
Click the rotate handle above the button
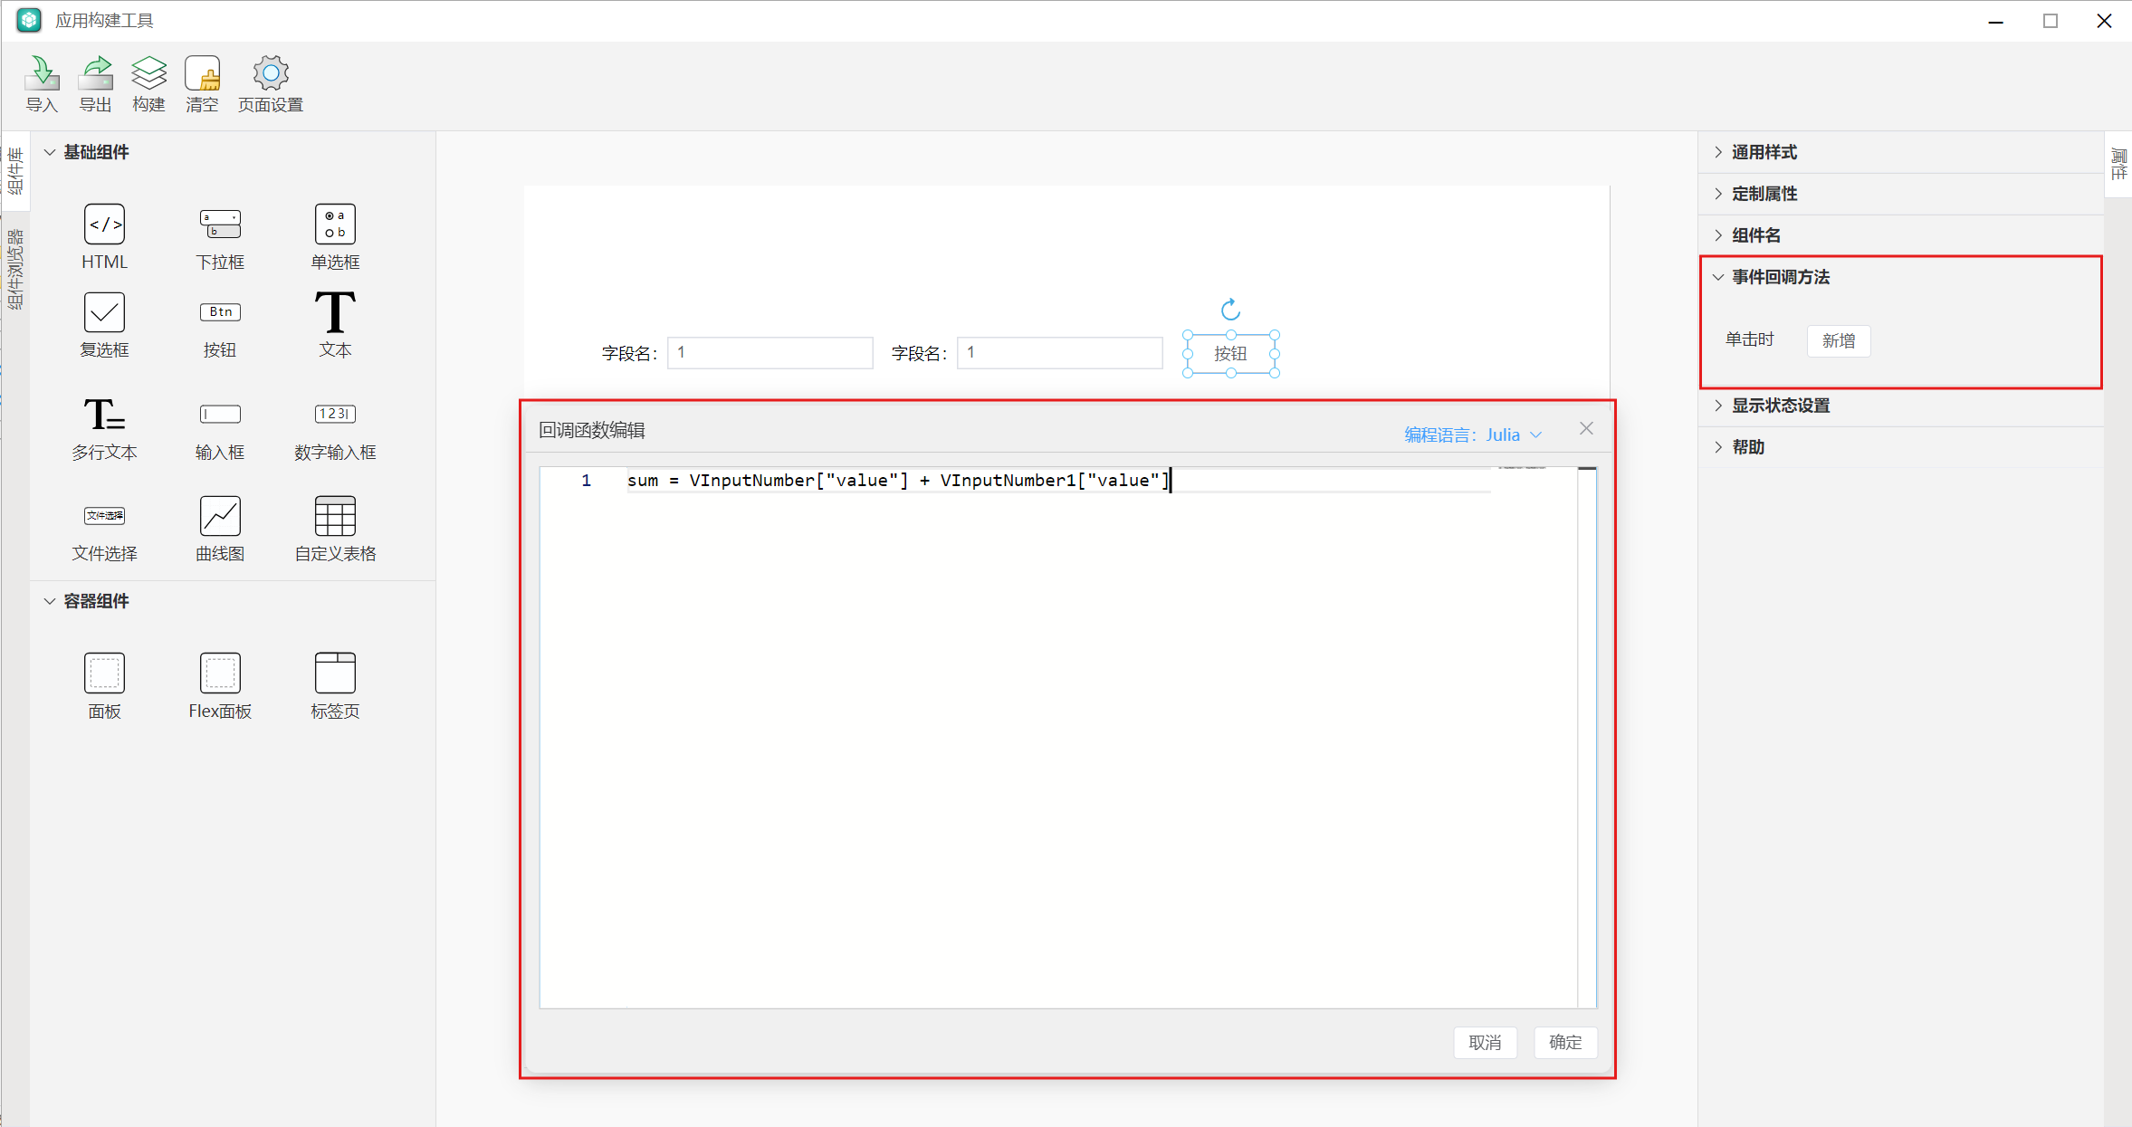click(1230, 310)
